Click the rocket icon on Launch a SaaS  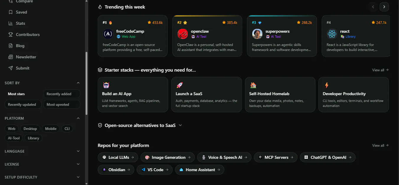179,85
